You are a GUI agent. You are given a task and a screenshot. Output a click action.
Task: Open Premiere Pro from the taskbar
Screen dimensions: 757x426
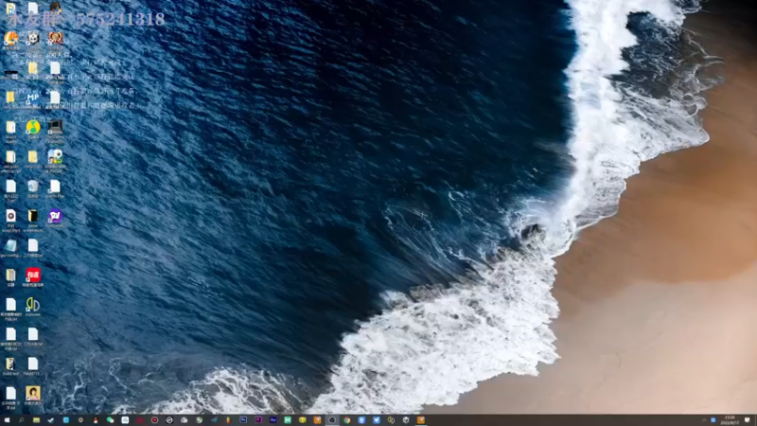258,420
